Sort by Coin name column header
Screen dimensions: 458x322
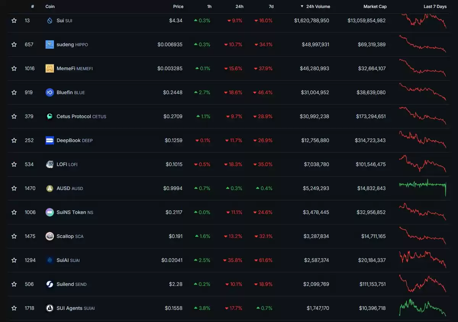coord(50,6)
